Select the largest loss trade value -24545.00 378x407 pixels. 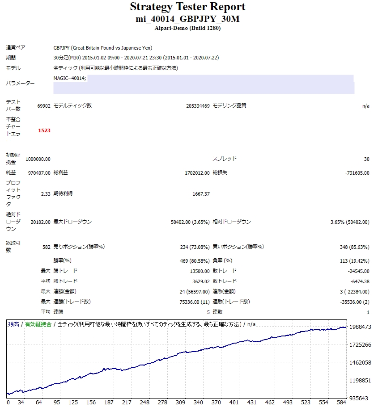pyautogui.click(x=358, y=271)
